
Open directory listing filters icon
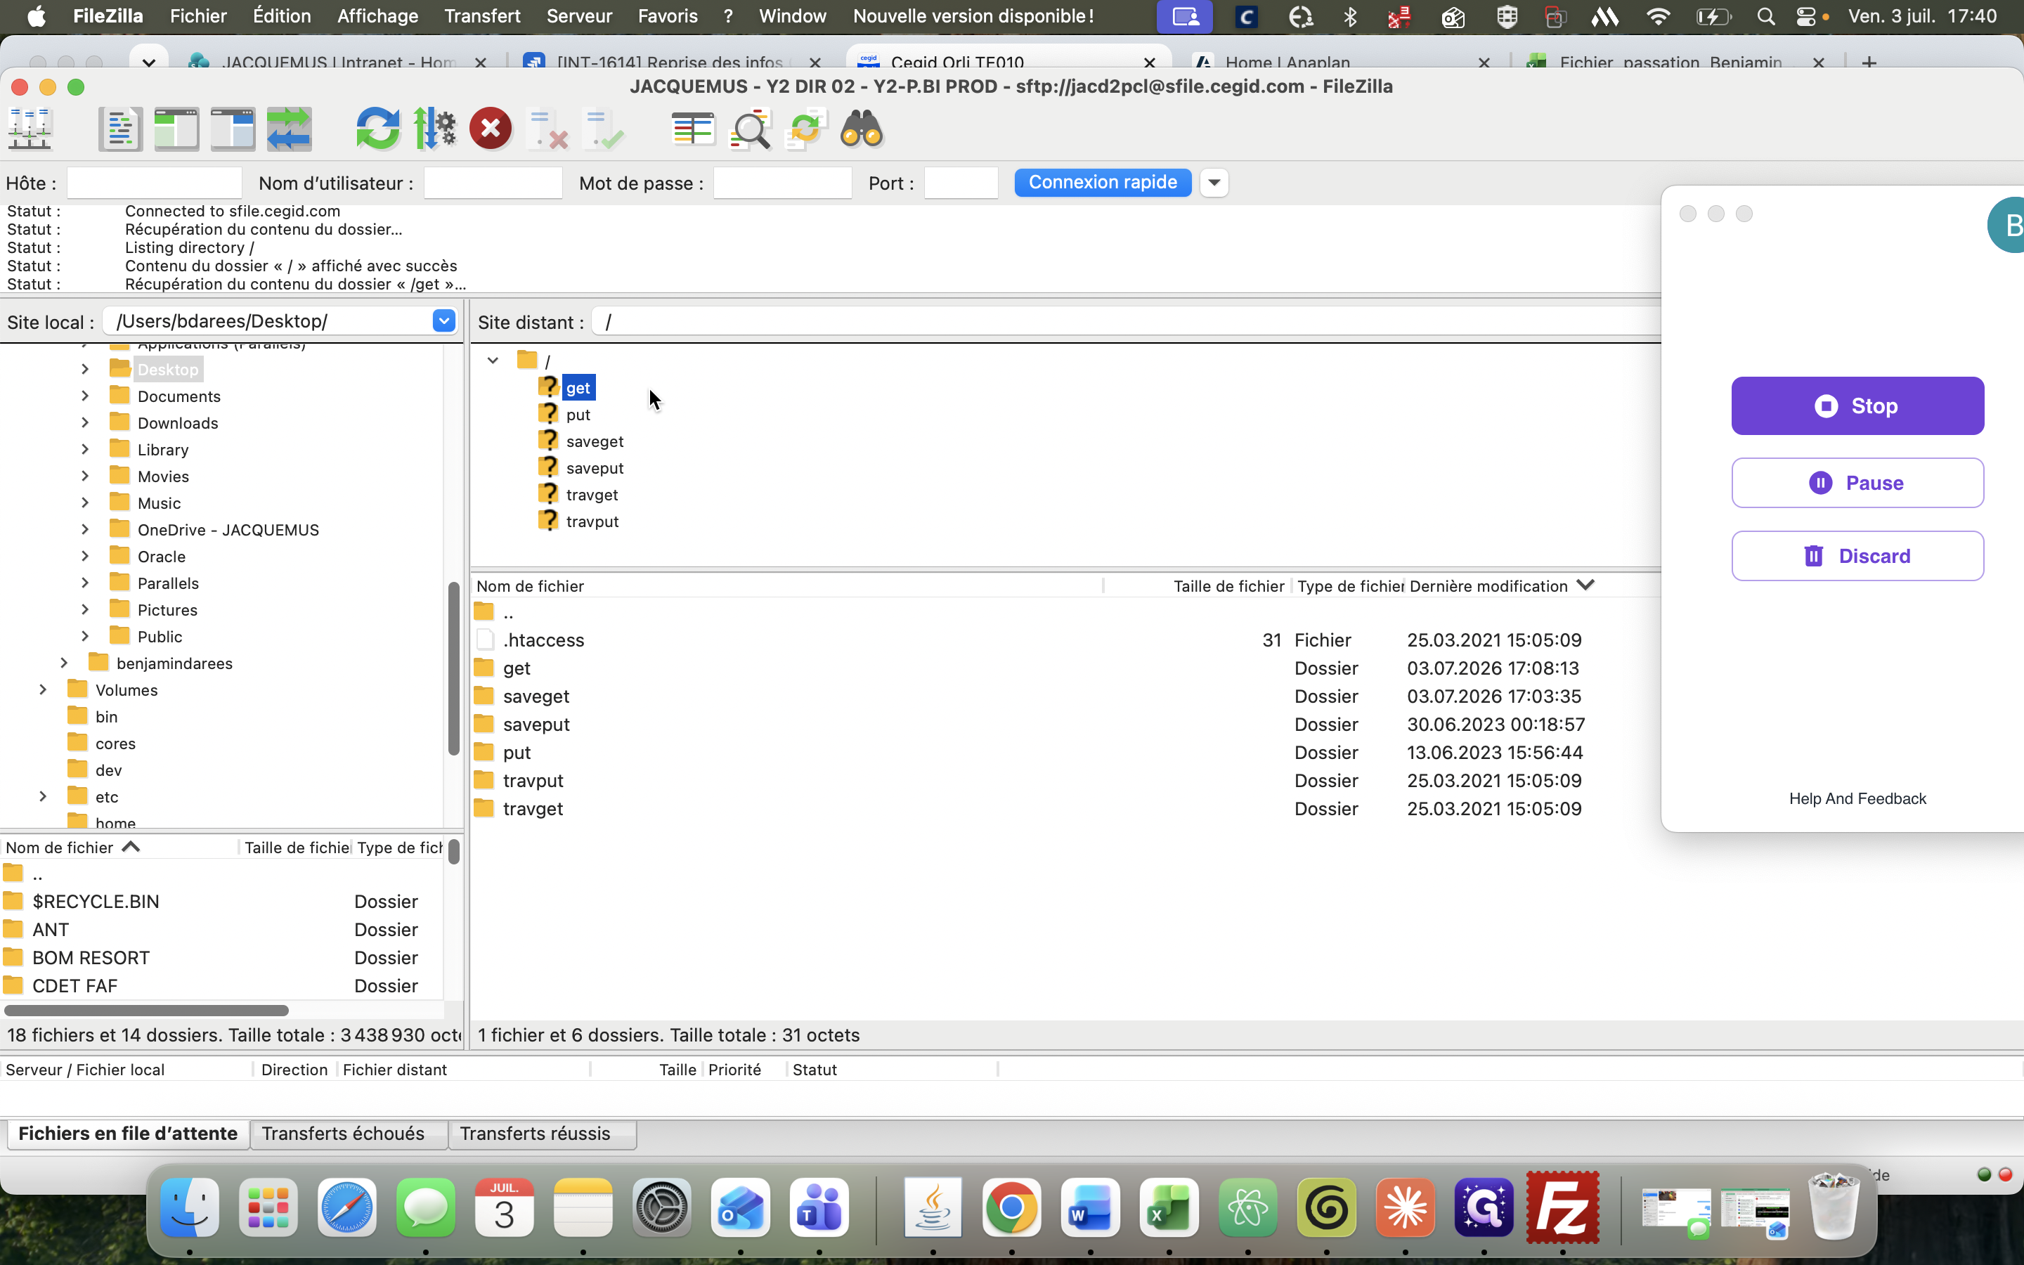[x=694, y=130]
